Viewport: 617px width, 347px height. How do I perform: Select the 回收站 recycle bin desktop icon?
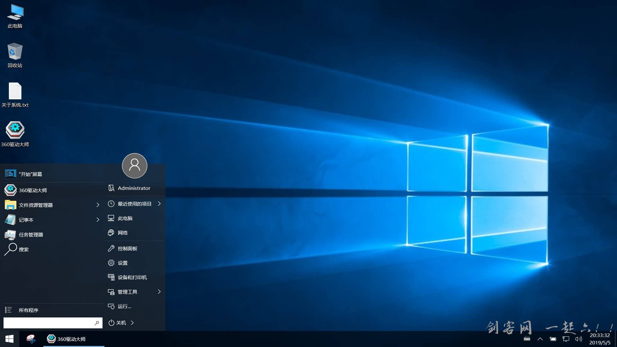pos(15,56)
